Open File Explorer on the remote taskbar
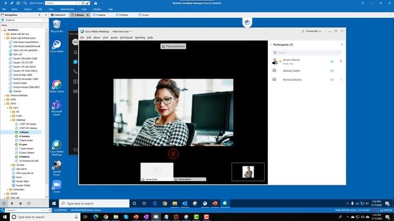Viewport: 394px width, 221px height. pyautogui.click(x=175, y=203)
